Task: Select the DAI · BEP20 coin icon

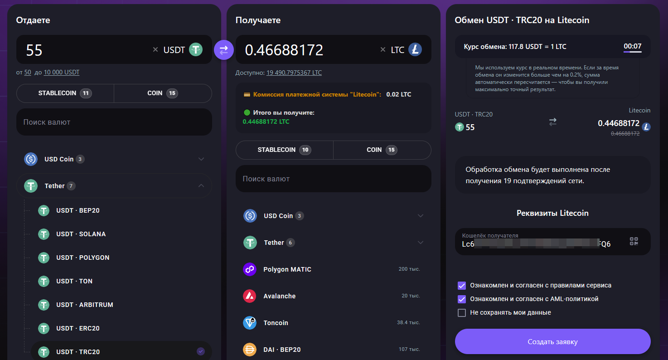Action: point(250,350)
